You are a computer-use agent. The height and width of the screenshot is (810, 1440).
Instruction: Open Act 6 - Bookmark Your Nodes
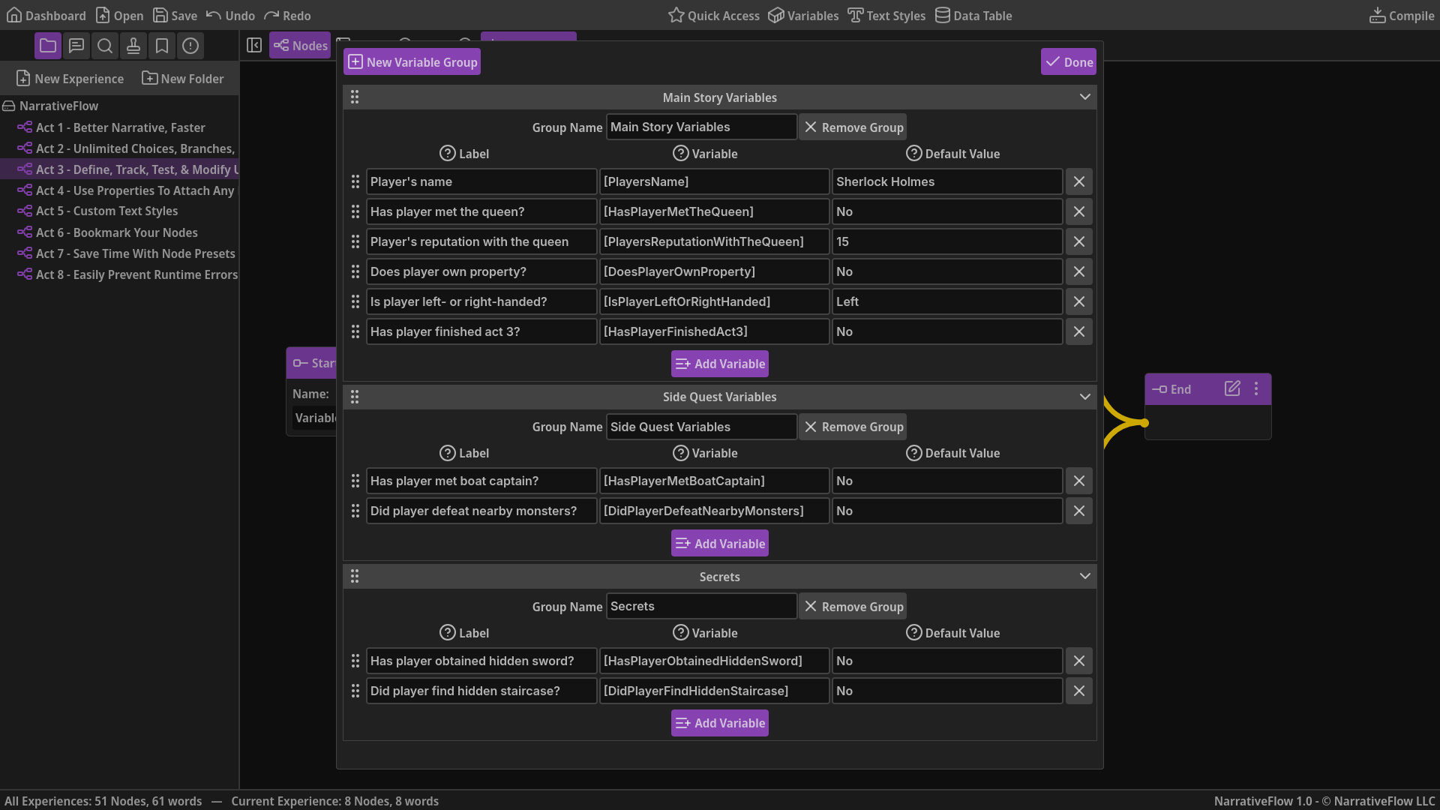point(120,232)
